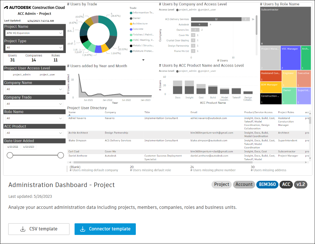Select the Assistant Construction treemap tile
Screen dimensions: 315x244
[x=271, y=76]
